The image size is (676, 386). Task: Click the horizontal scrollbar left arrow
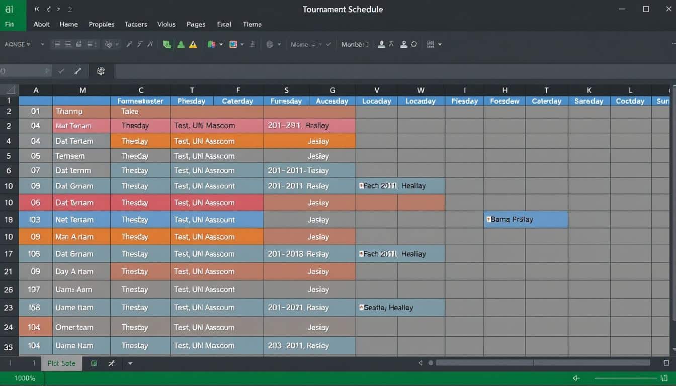point(420,363)
